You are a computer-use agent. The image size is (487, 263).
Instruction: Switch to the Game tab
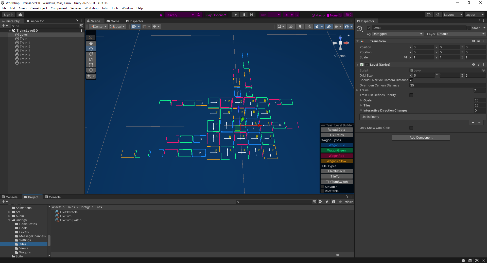[x=113, y=21]
